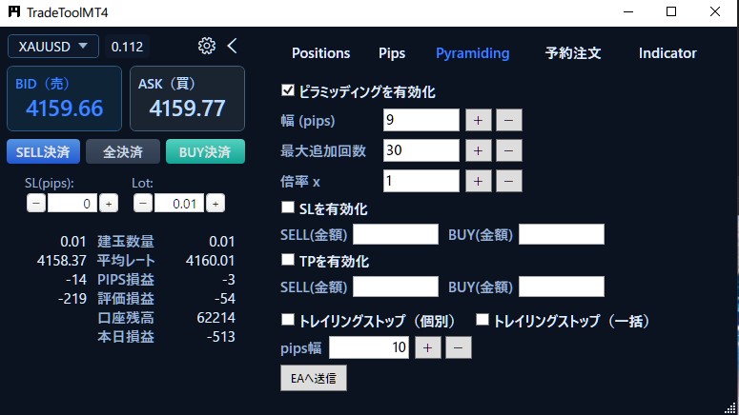
Task: Decrease SL(pips) with minus button
Action: click(35, 203)
